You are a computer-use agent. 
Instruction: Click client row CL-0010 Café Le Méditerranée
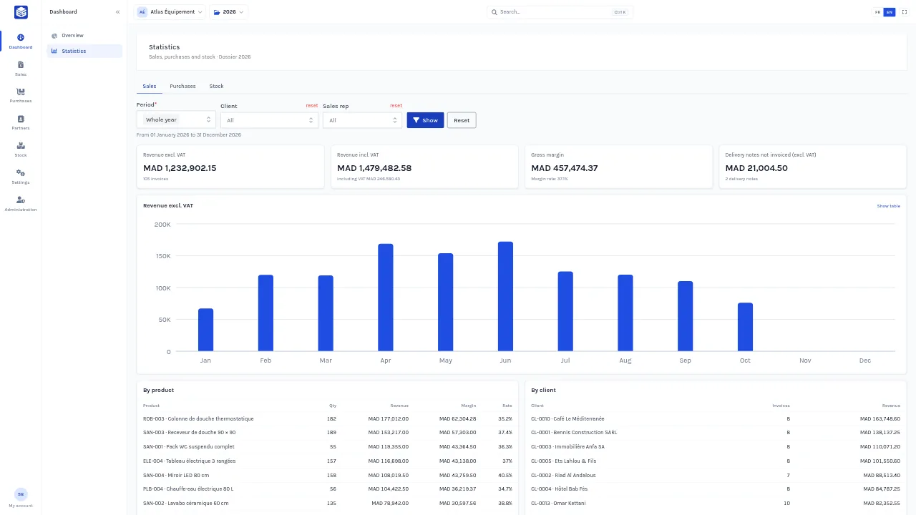(x=716, y=419)
